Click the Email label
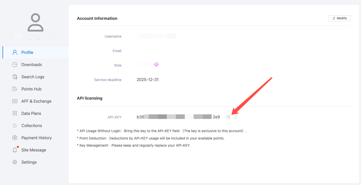Image resolution: width=361 pixels, height=185 pixels. tap(117, 51)
